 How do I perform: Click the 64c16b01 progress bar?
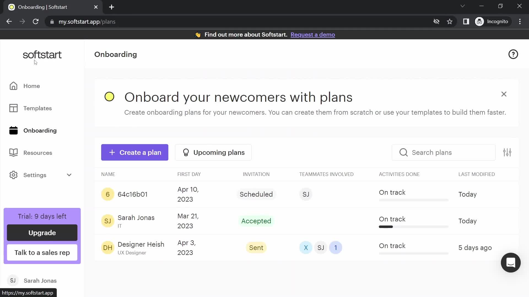[x=414, y=200]
